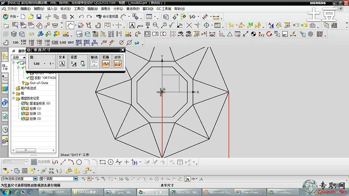
Task: Select the 用户表达式 tree item
Action: coord(28,88)
